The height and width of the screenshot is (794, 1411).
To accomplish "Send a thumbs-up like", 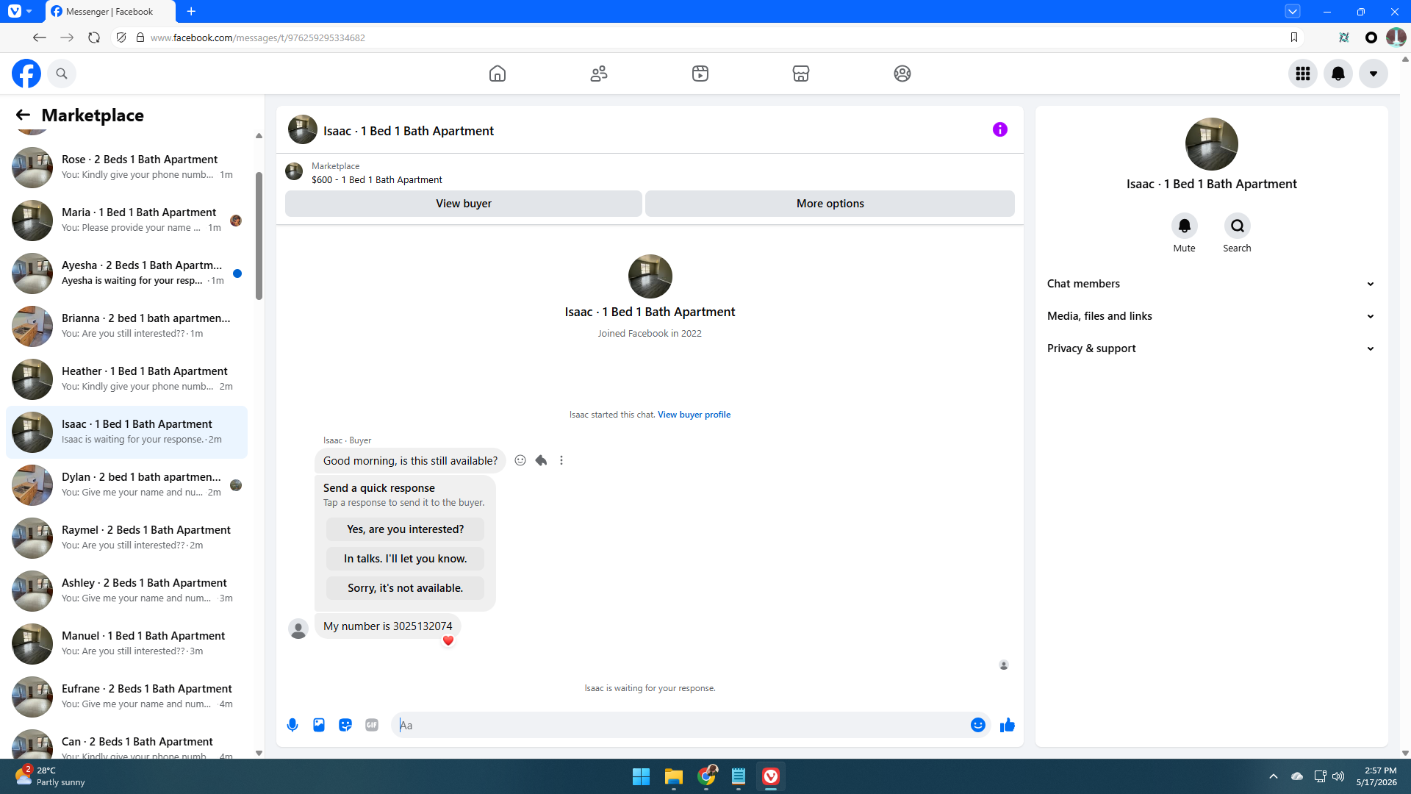I will coord(1008,725).
